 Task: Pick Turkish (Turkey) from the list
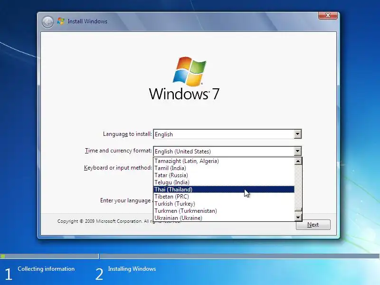point(224,204)
